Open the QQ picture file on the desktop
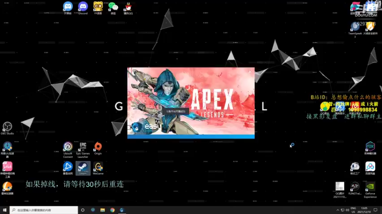The width and height of the screenshot is (382, 214). coord(340,190)
